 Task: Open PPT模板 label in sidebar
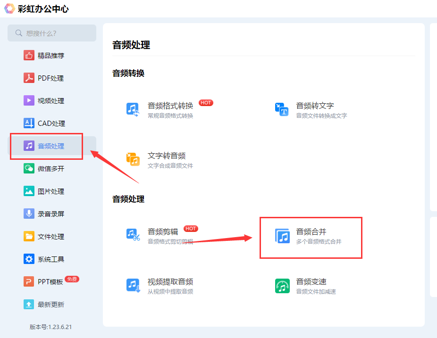point(50,282)
